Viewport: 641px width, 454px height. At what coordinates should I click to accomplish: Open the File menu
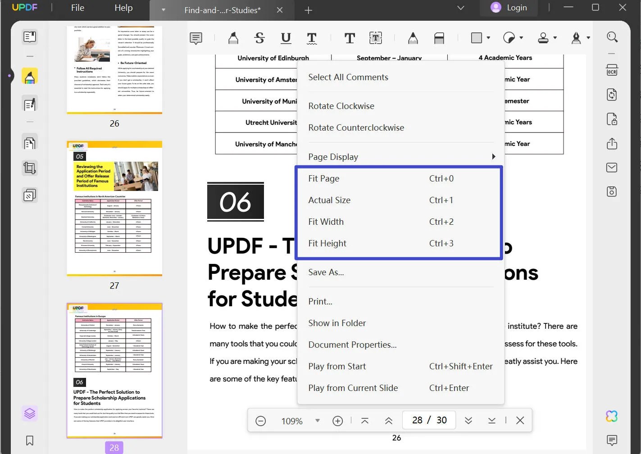tap(77, 8)
